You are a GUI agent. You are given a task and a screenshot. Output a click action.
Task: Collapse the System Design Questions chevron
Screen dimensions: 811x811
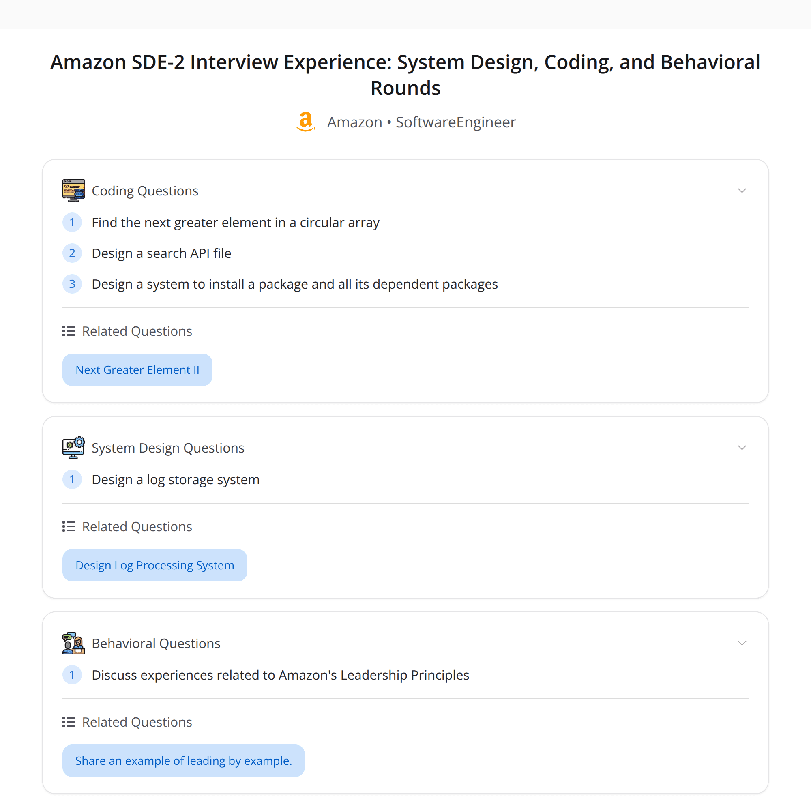coord(742,448)
